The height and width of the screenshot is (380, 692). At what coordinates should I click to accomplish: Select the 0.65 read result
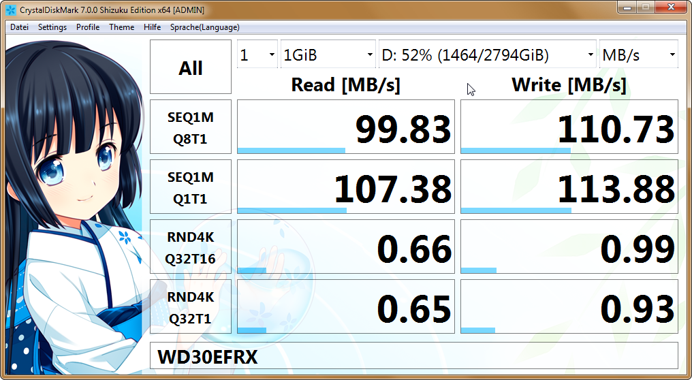click(346, 306)
